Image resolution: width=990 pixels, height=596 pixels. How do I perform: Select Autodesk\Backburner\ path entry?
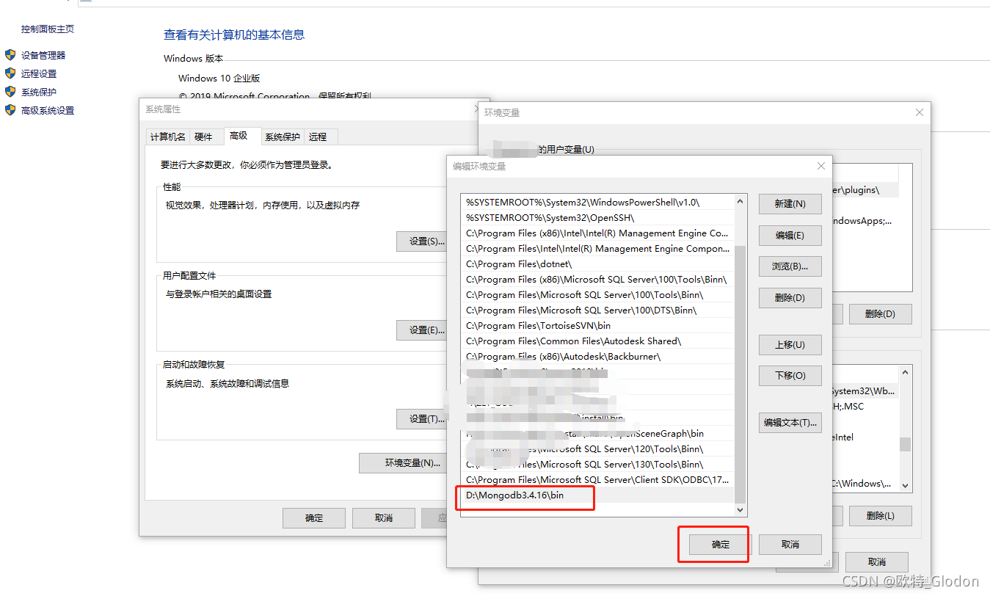pyautogui.click(x=597, y=357)
